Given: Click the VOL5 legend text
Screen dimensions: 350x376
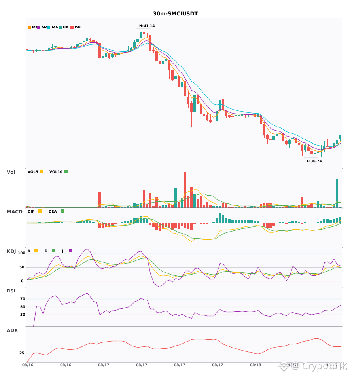Looking at the screenshot, I should pyautogui.click(x=33, y=172).
